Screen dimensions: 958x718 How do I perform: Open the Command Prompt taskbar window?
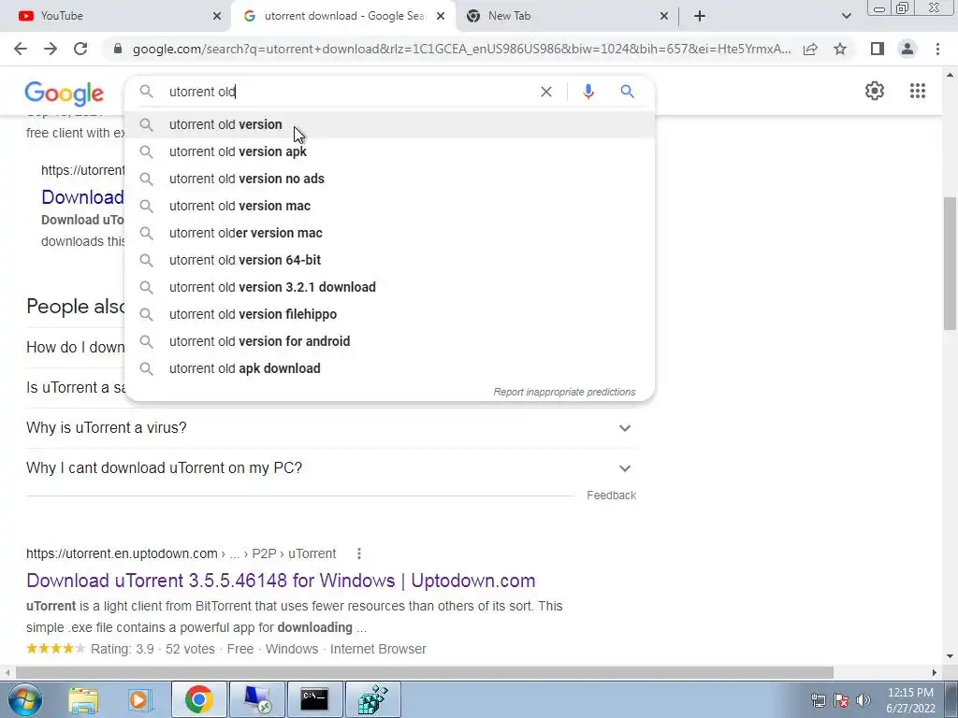[x=314, y=699]
